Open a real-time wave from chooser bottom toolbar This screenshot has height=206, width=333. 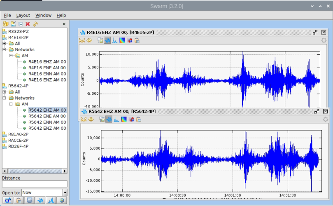coord(41,201)
